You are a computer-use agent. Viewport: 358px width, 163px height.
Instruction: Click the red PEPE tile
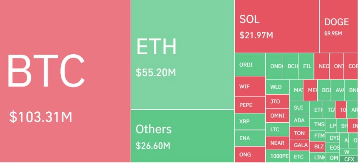(250, 105)
